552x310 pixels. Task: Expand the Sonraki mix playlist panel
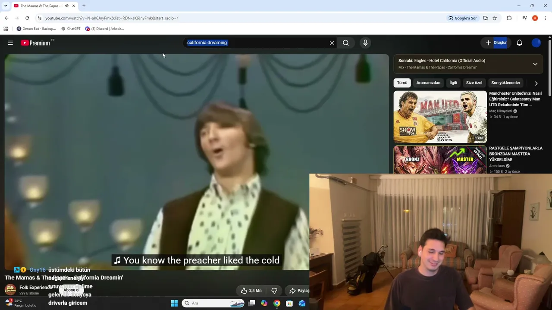click(535, 64)
